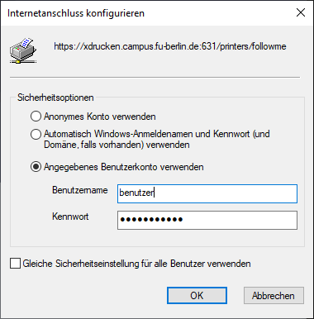Focus the Benutzername text field
The image size is (314, 319).
coord(207,193)
